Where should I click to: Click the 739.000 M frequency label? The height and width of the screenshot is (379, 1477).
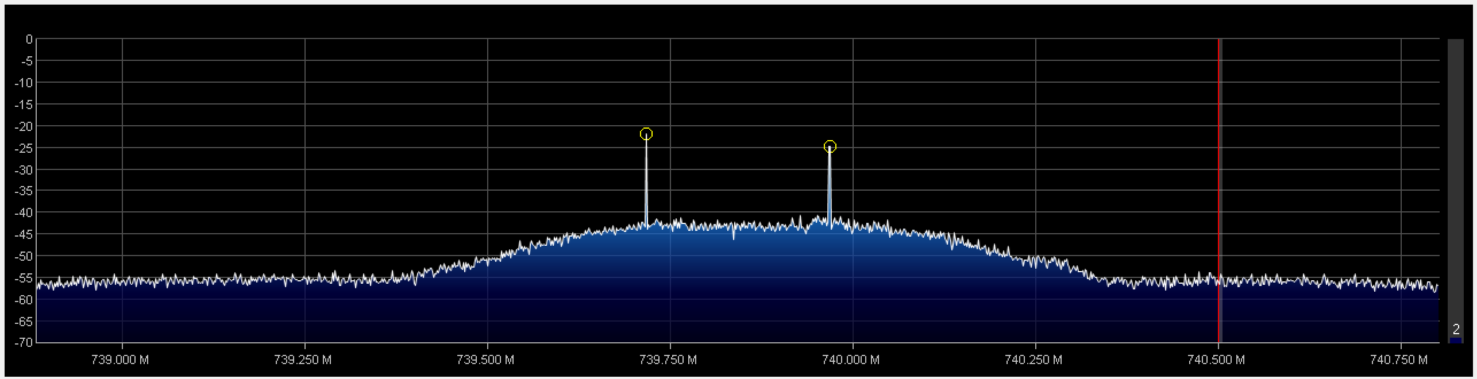pos(120,360)
